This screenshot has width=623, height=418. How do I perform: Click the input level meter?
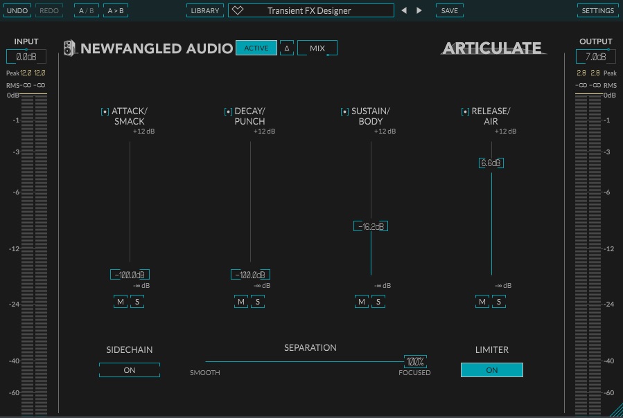[x=33, y=254]
